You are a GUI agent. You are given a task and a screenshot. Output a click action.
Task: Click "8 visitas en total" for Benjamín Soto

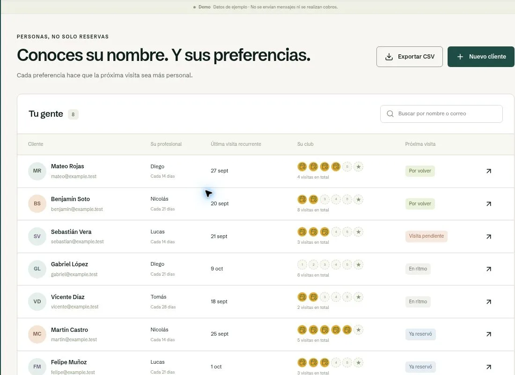(313, 210)
